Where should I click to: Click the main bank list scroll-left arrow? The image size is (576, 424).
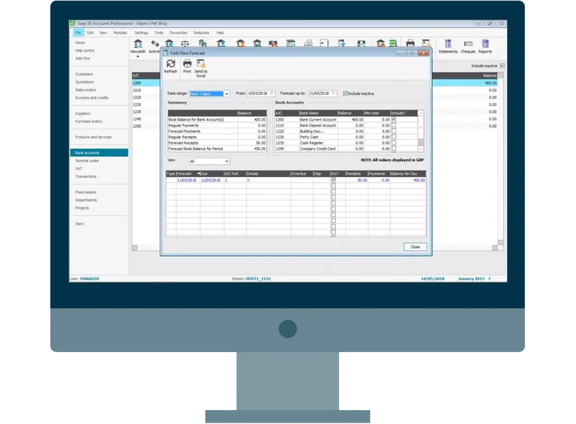point(135,248)
